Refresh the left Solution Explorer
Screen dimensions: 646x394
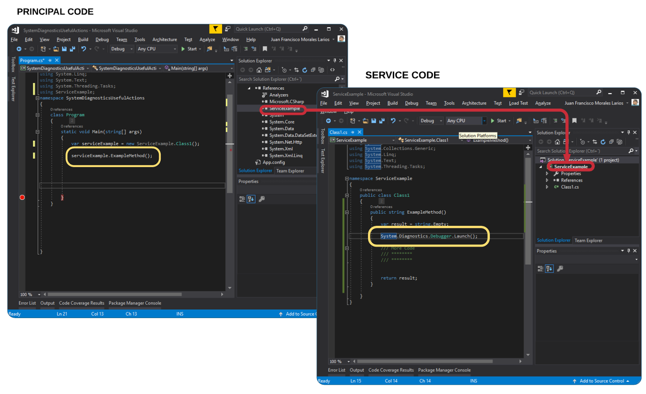click(x=304, y=70)
